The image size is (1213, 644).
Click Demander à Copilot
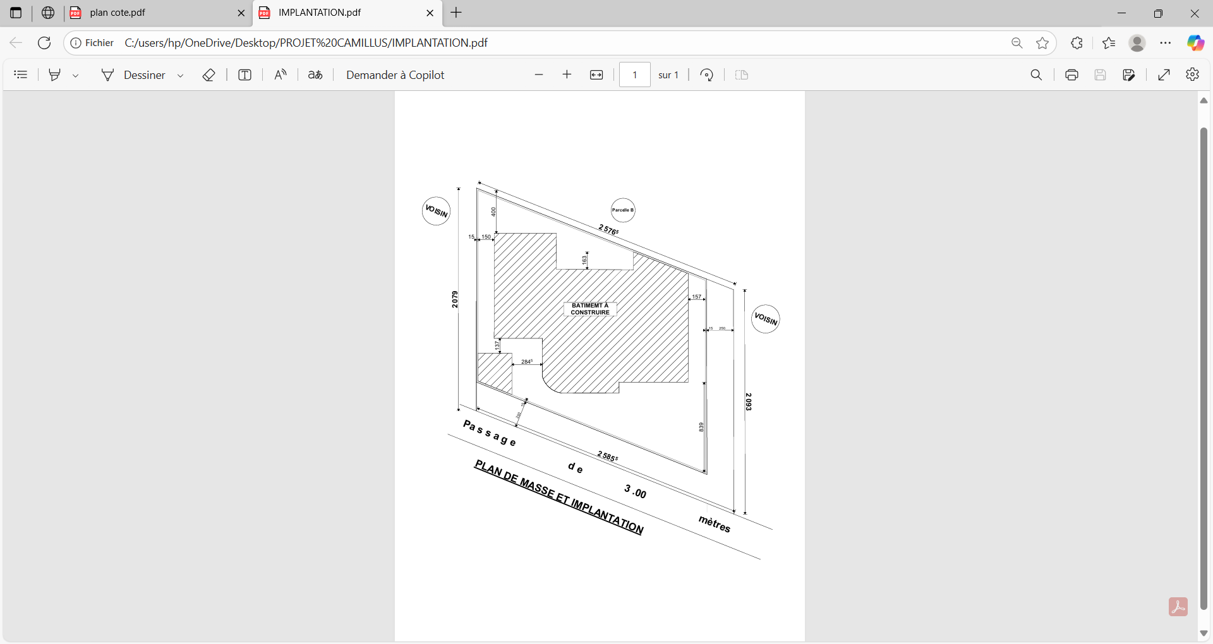tap(395, 75)
